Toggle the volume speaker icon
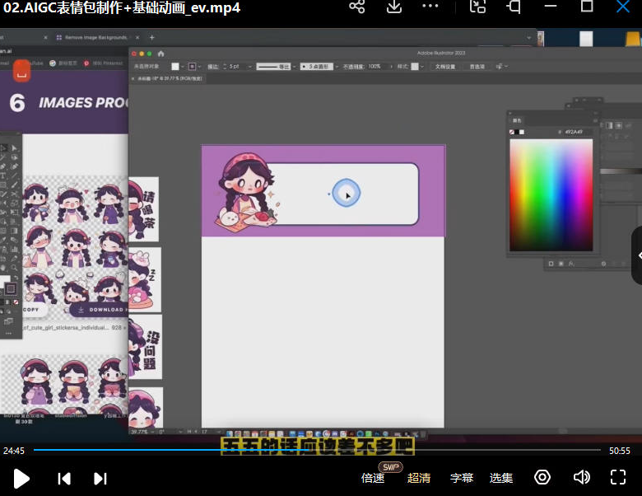This screenshot has height=496, width=642. click(x=581, y=477)
